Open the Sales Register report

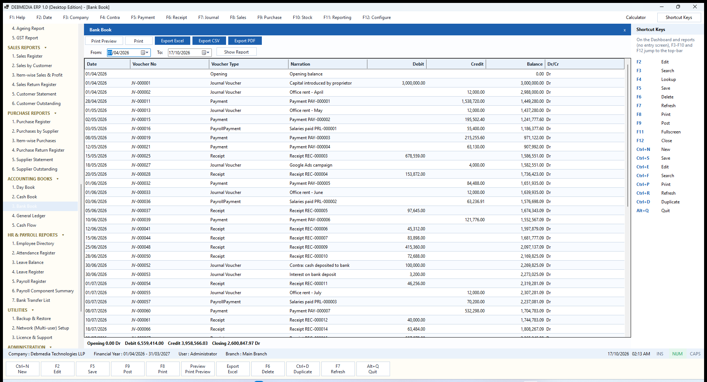point(29,56)
